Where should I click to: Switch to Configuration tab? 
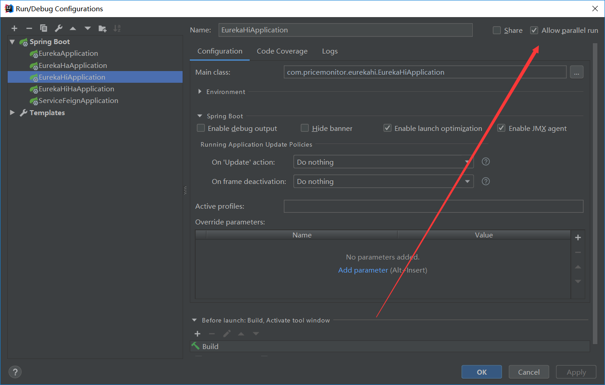pos(220,51)
